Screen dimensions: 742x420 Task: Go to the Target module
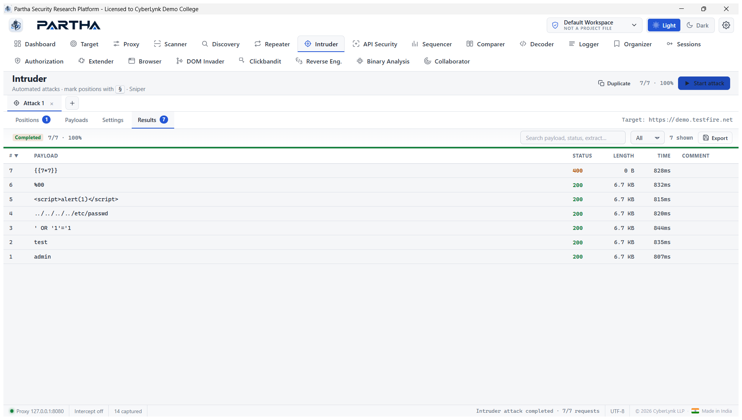click(84, 44)
